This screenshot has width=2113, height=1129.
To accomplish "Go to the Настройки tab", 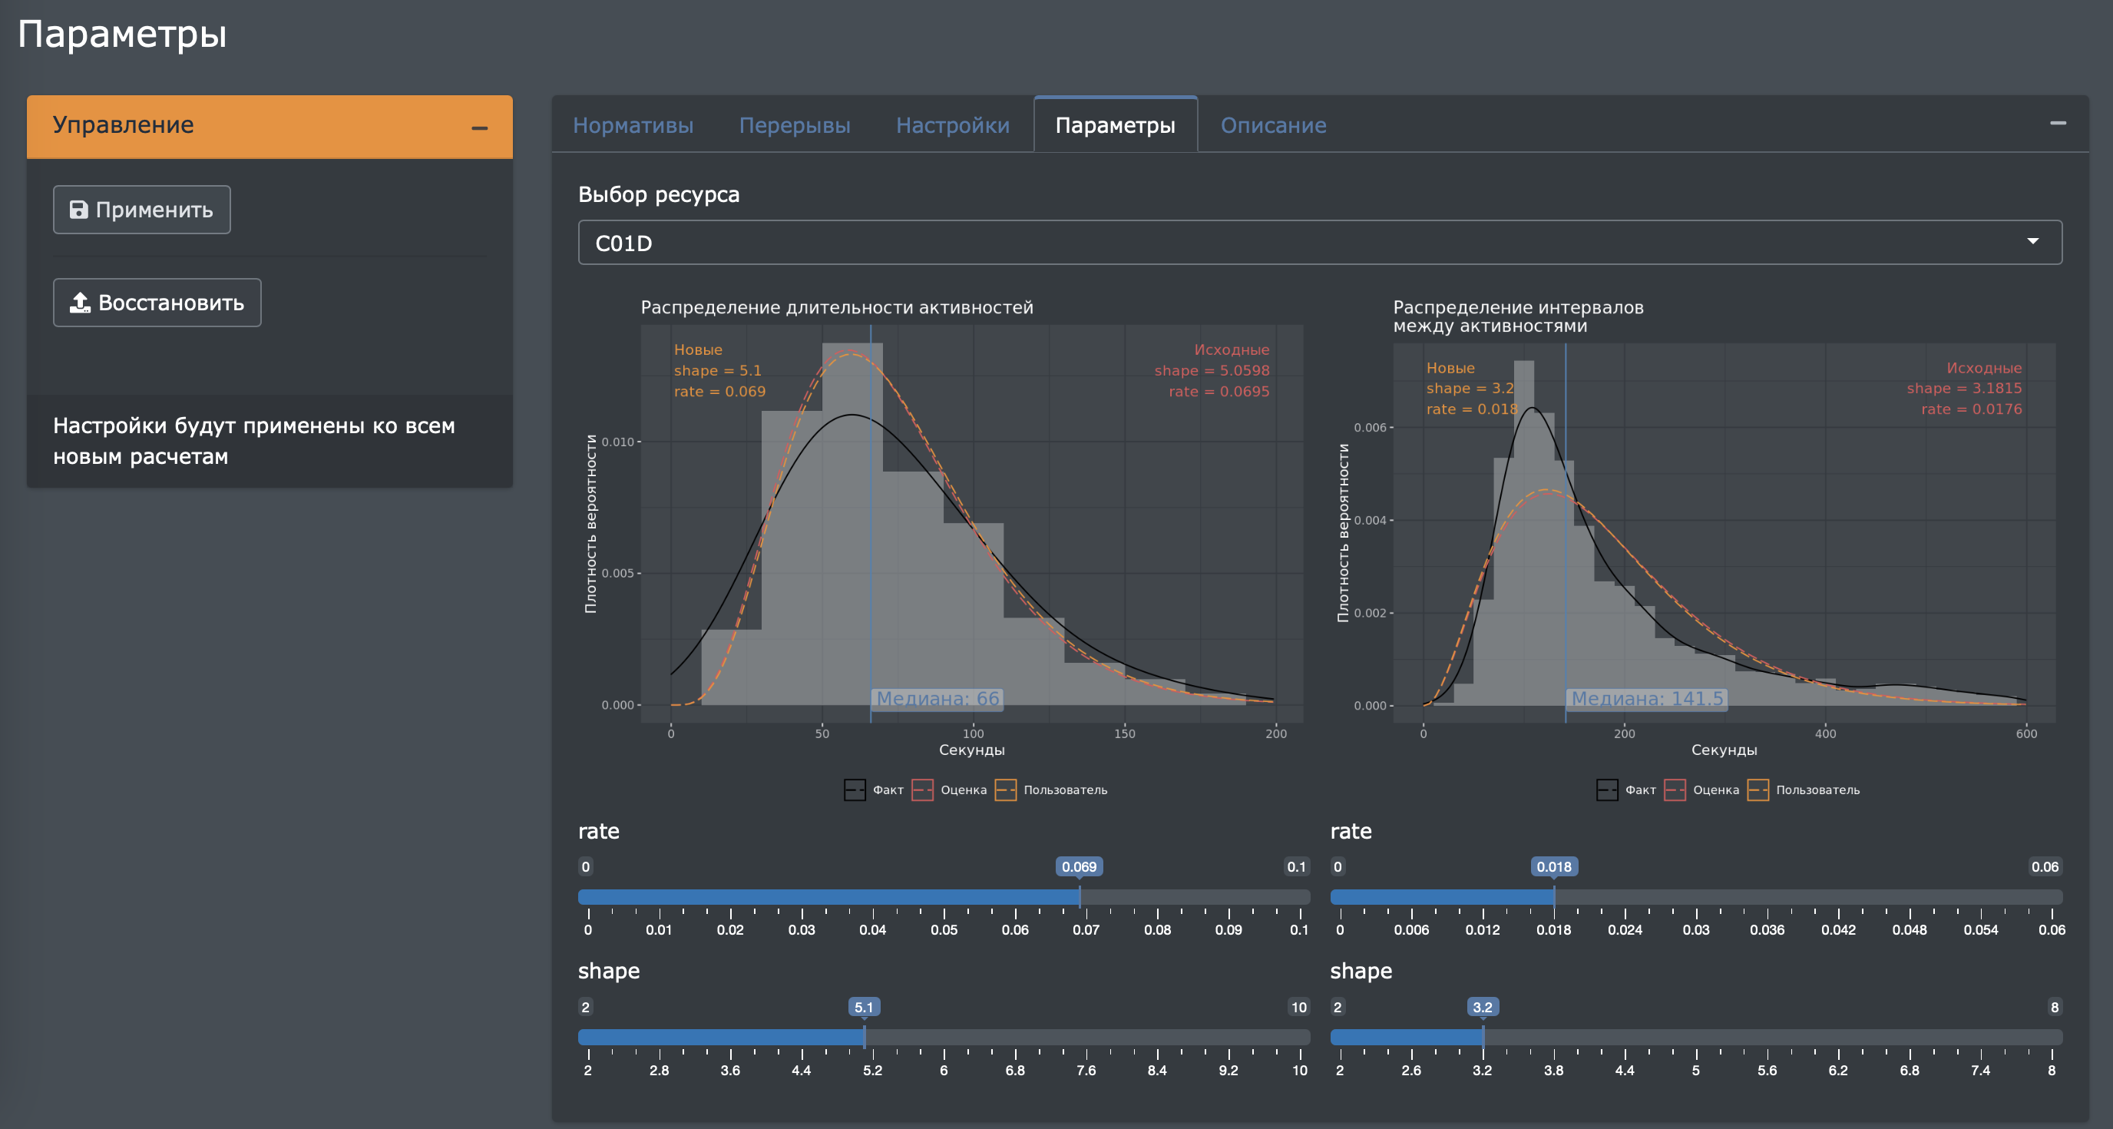I will (952, 125).
